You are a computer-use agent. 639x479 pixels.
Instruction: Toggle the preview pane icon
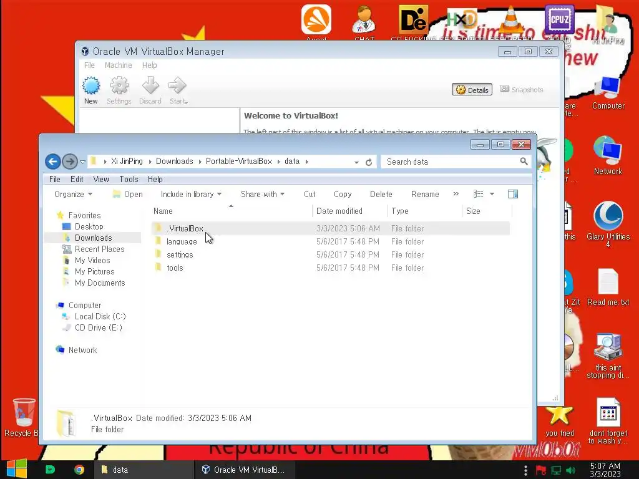pos(513,194)
